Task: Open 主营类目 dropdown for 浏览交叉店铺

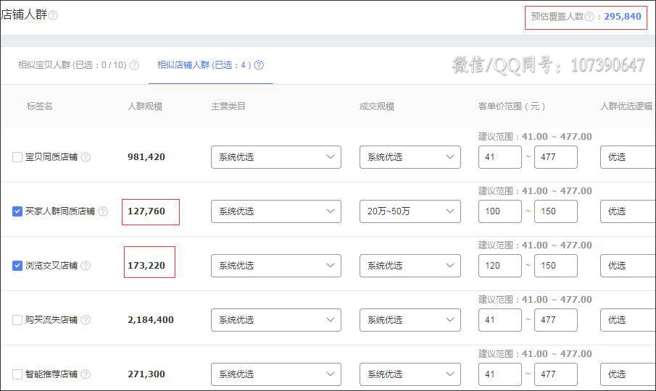Action: [276, 266]
